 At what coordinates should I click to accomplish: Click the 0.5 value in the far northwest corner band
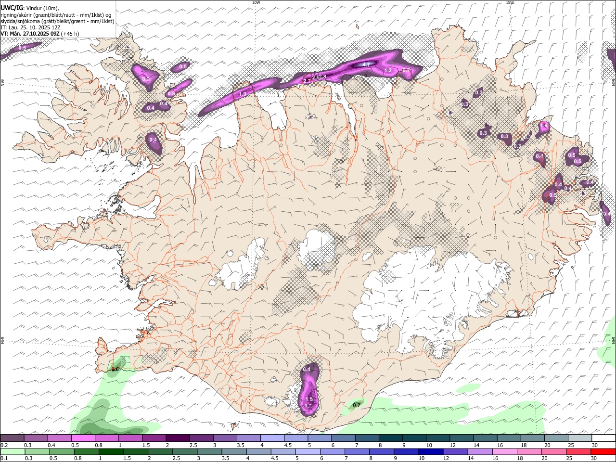(22, 48)
